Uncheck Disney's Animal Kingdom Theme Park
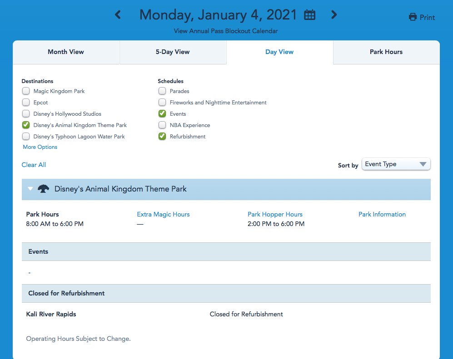This screenshot has width=453, height=359. (26, 125)
